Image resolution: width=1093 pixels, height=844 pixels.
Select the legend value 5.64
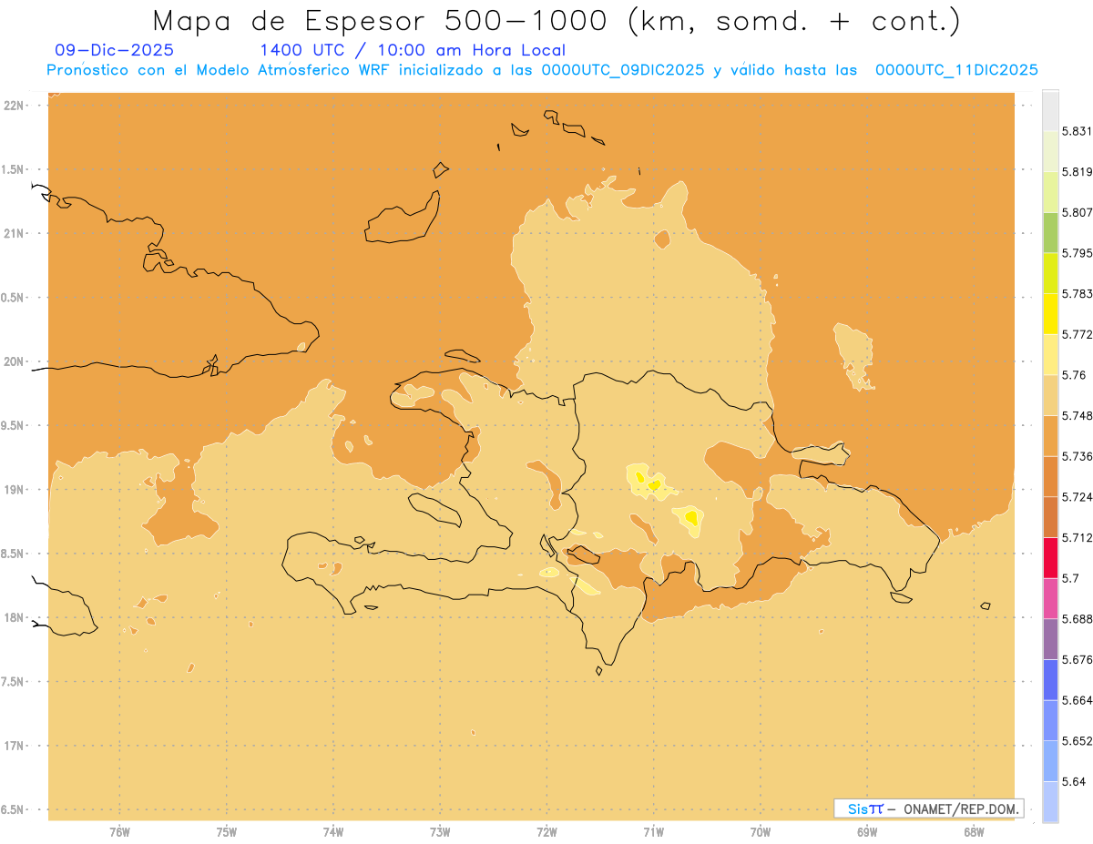pyautogui.click(x=1074, y=782)
